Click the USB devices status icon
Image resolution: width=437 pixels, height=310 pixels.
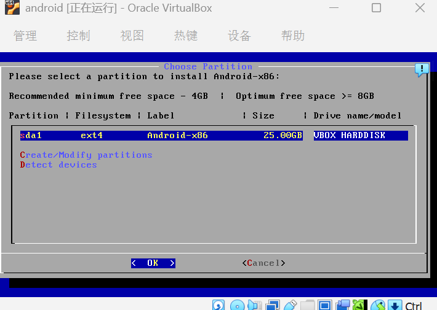[x=290, y=305]
